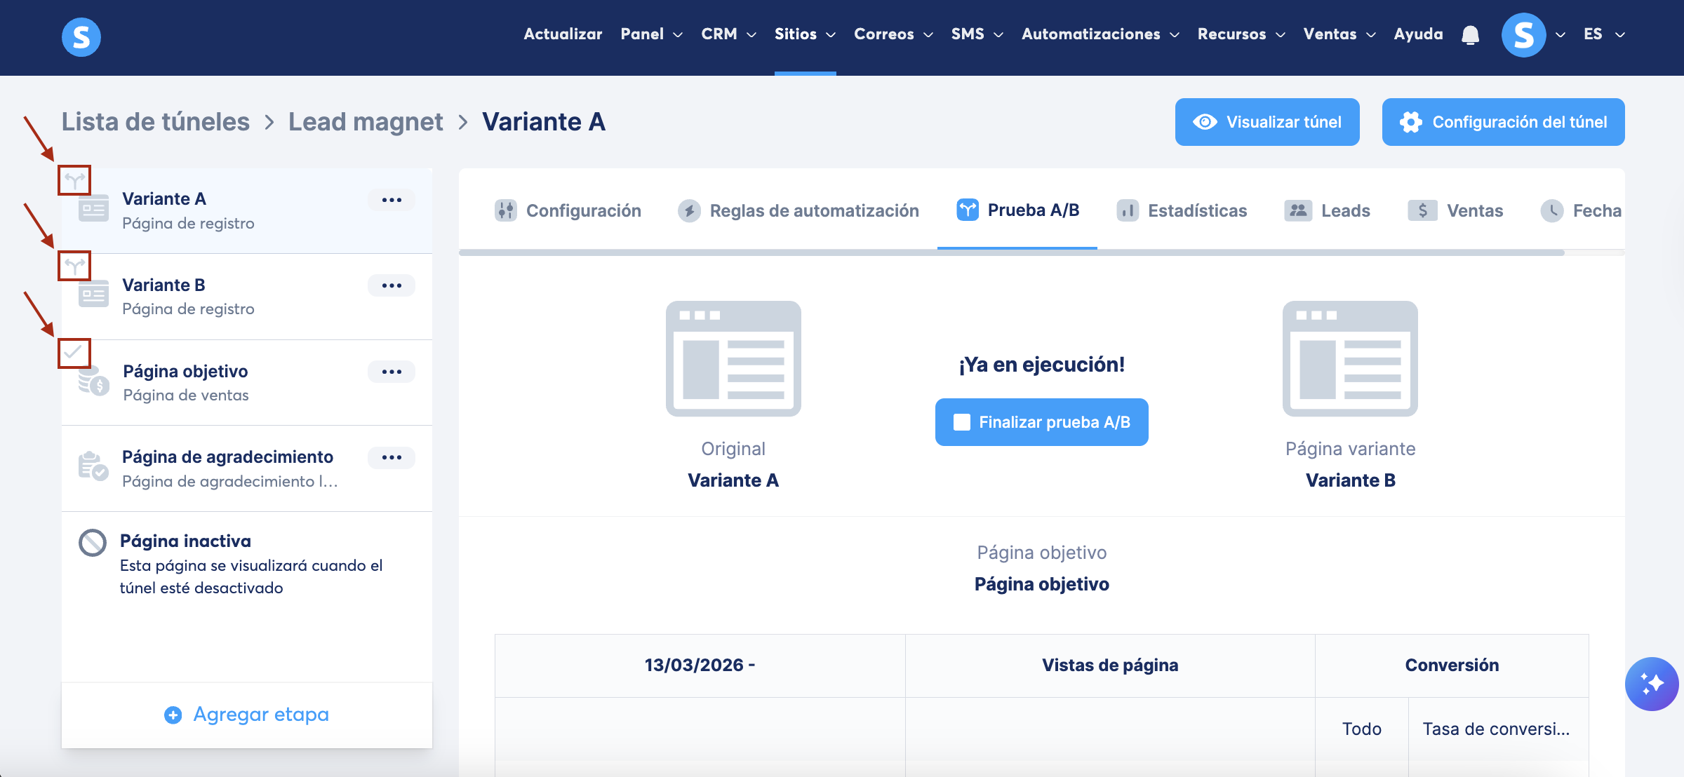Open three-dots menu for Variante B
Image resolution: width=1684 pixels, height=777 pixels.
pos(392,285)
